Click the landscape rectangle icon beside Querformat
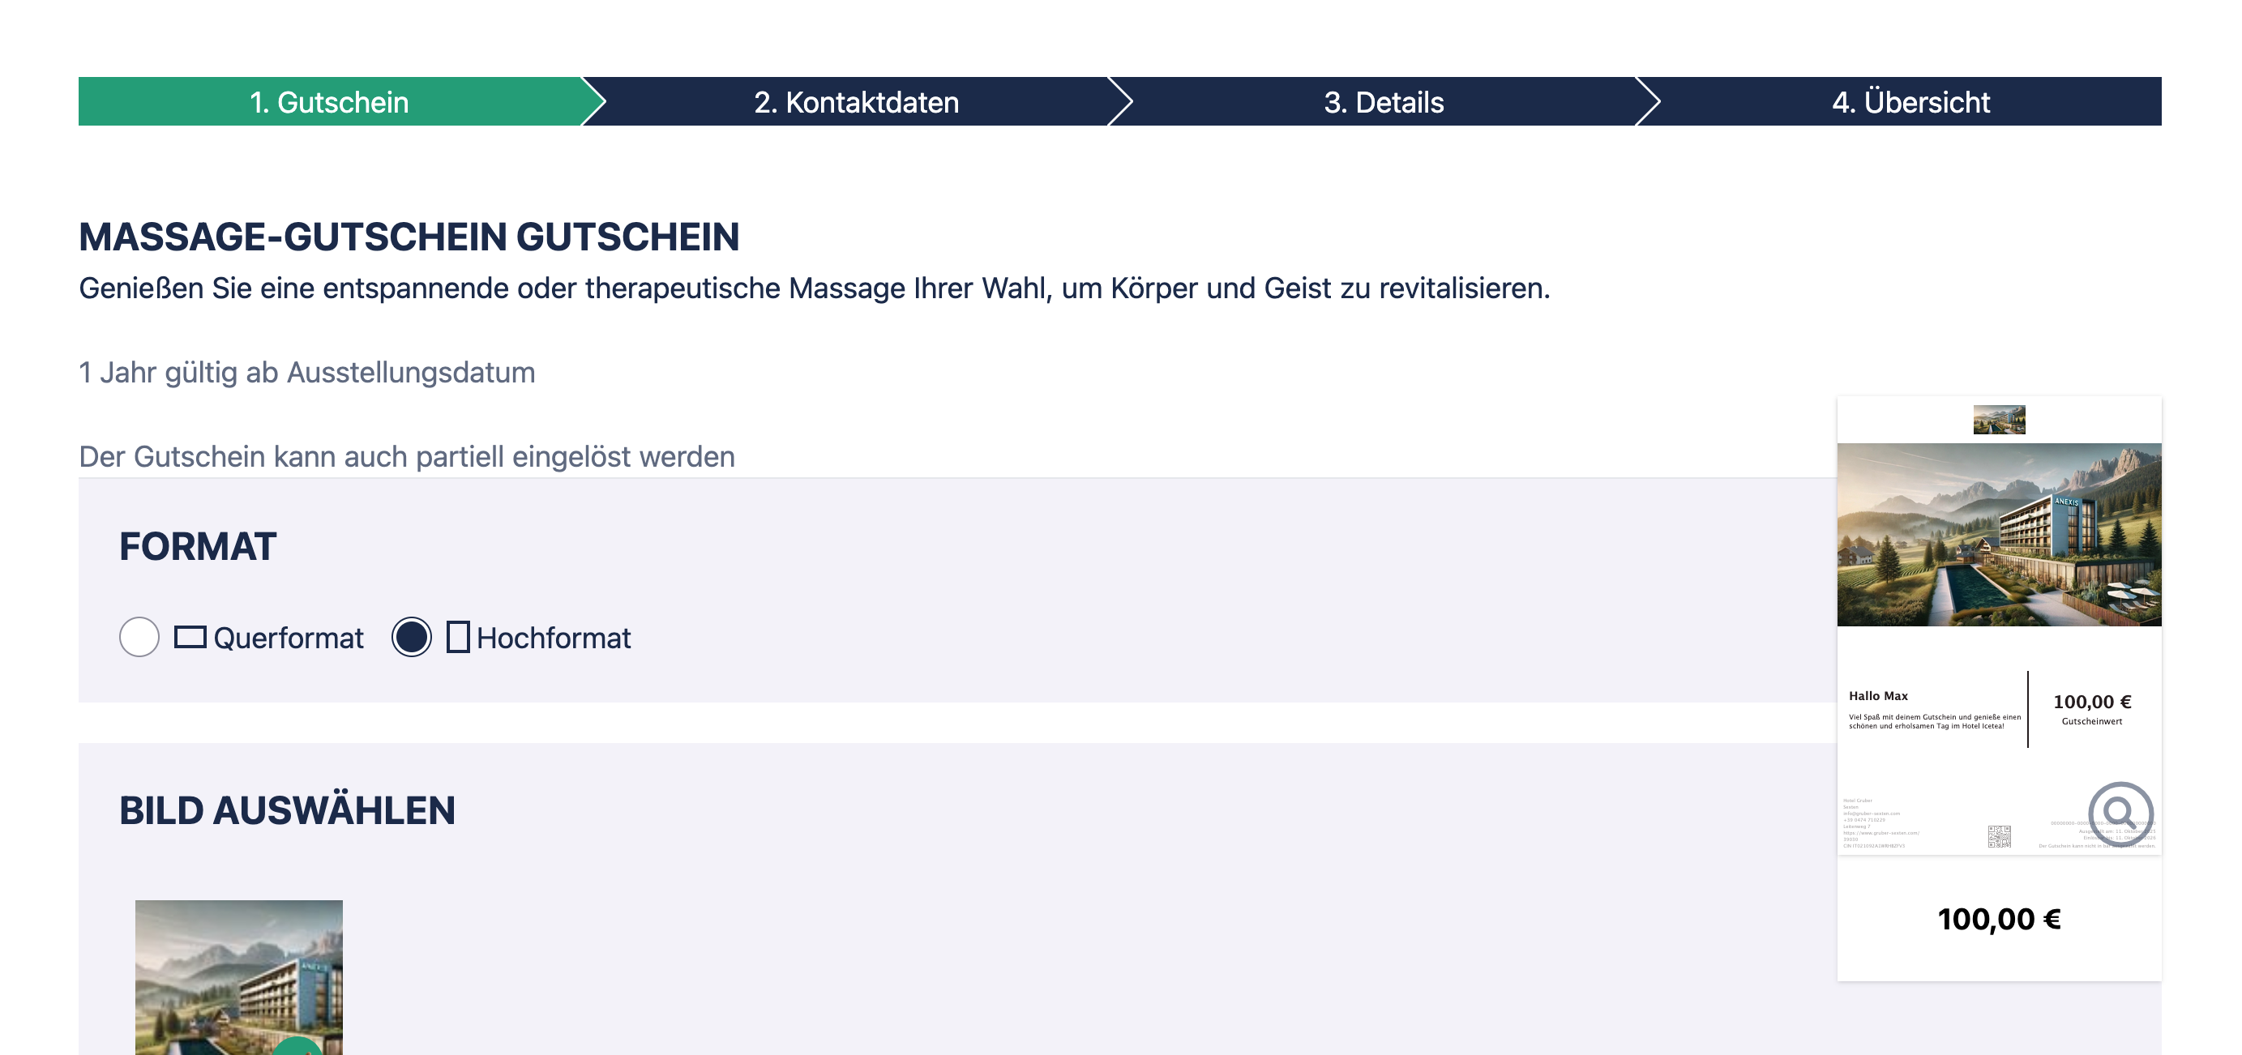Image resolution: width=2242 pixels, height=1055 pixels. (190, 638)
